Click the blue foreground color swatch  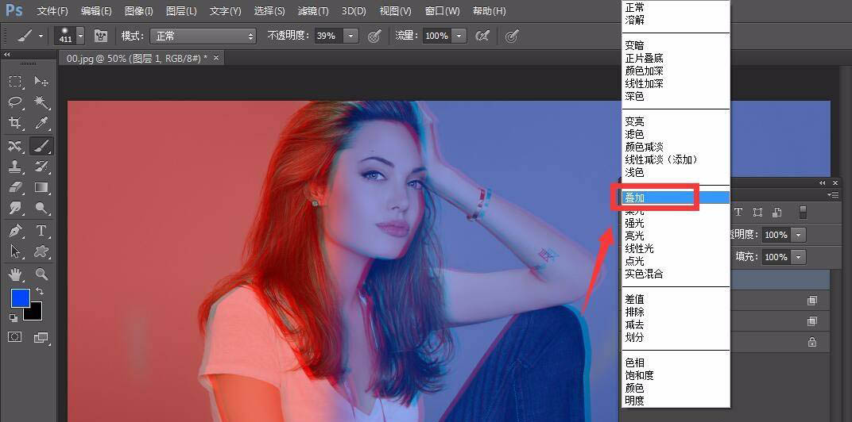coord(20,298)
